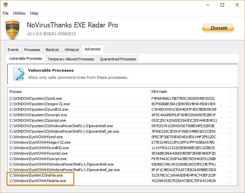Click hash AF5C4AA89DF62F369E529A9587E2BE1F
Viewport: 245px width, 193px height.
click(x=183, y=115)
